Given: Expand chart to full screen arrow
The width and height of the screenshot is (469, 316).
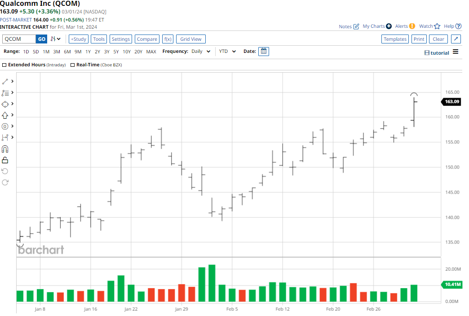Looking at the screenshot, I should [456, 39].
